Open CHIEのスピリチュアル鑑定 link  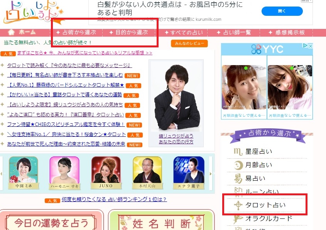(66, 124)
